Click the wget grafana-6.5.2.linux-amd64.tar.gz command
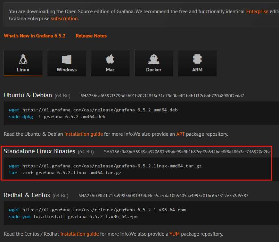Image resolution: width=279 pixels, height=242 pixels. pos(105,166)
